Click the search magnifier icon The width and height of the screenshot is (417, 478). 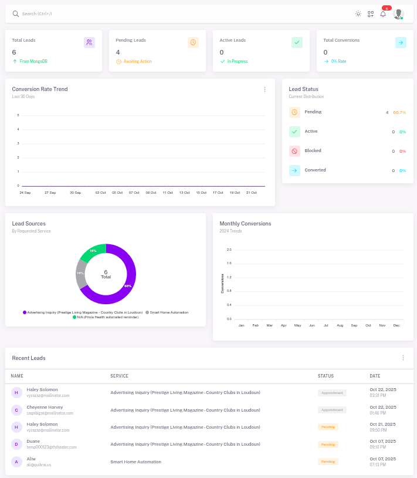(x=16, y=14)
